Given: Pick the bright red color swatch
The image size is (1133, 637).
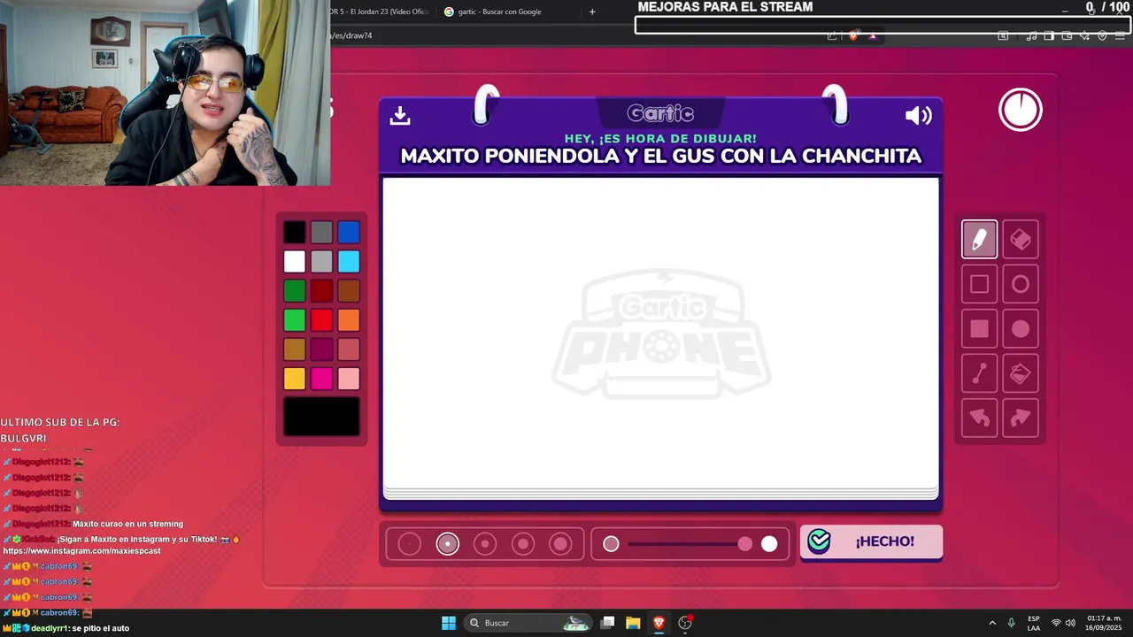Looking at the screenshot, I should click(321, 320).
